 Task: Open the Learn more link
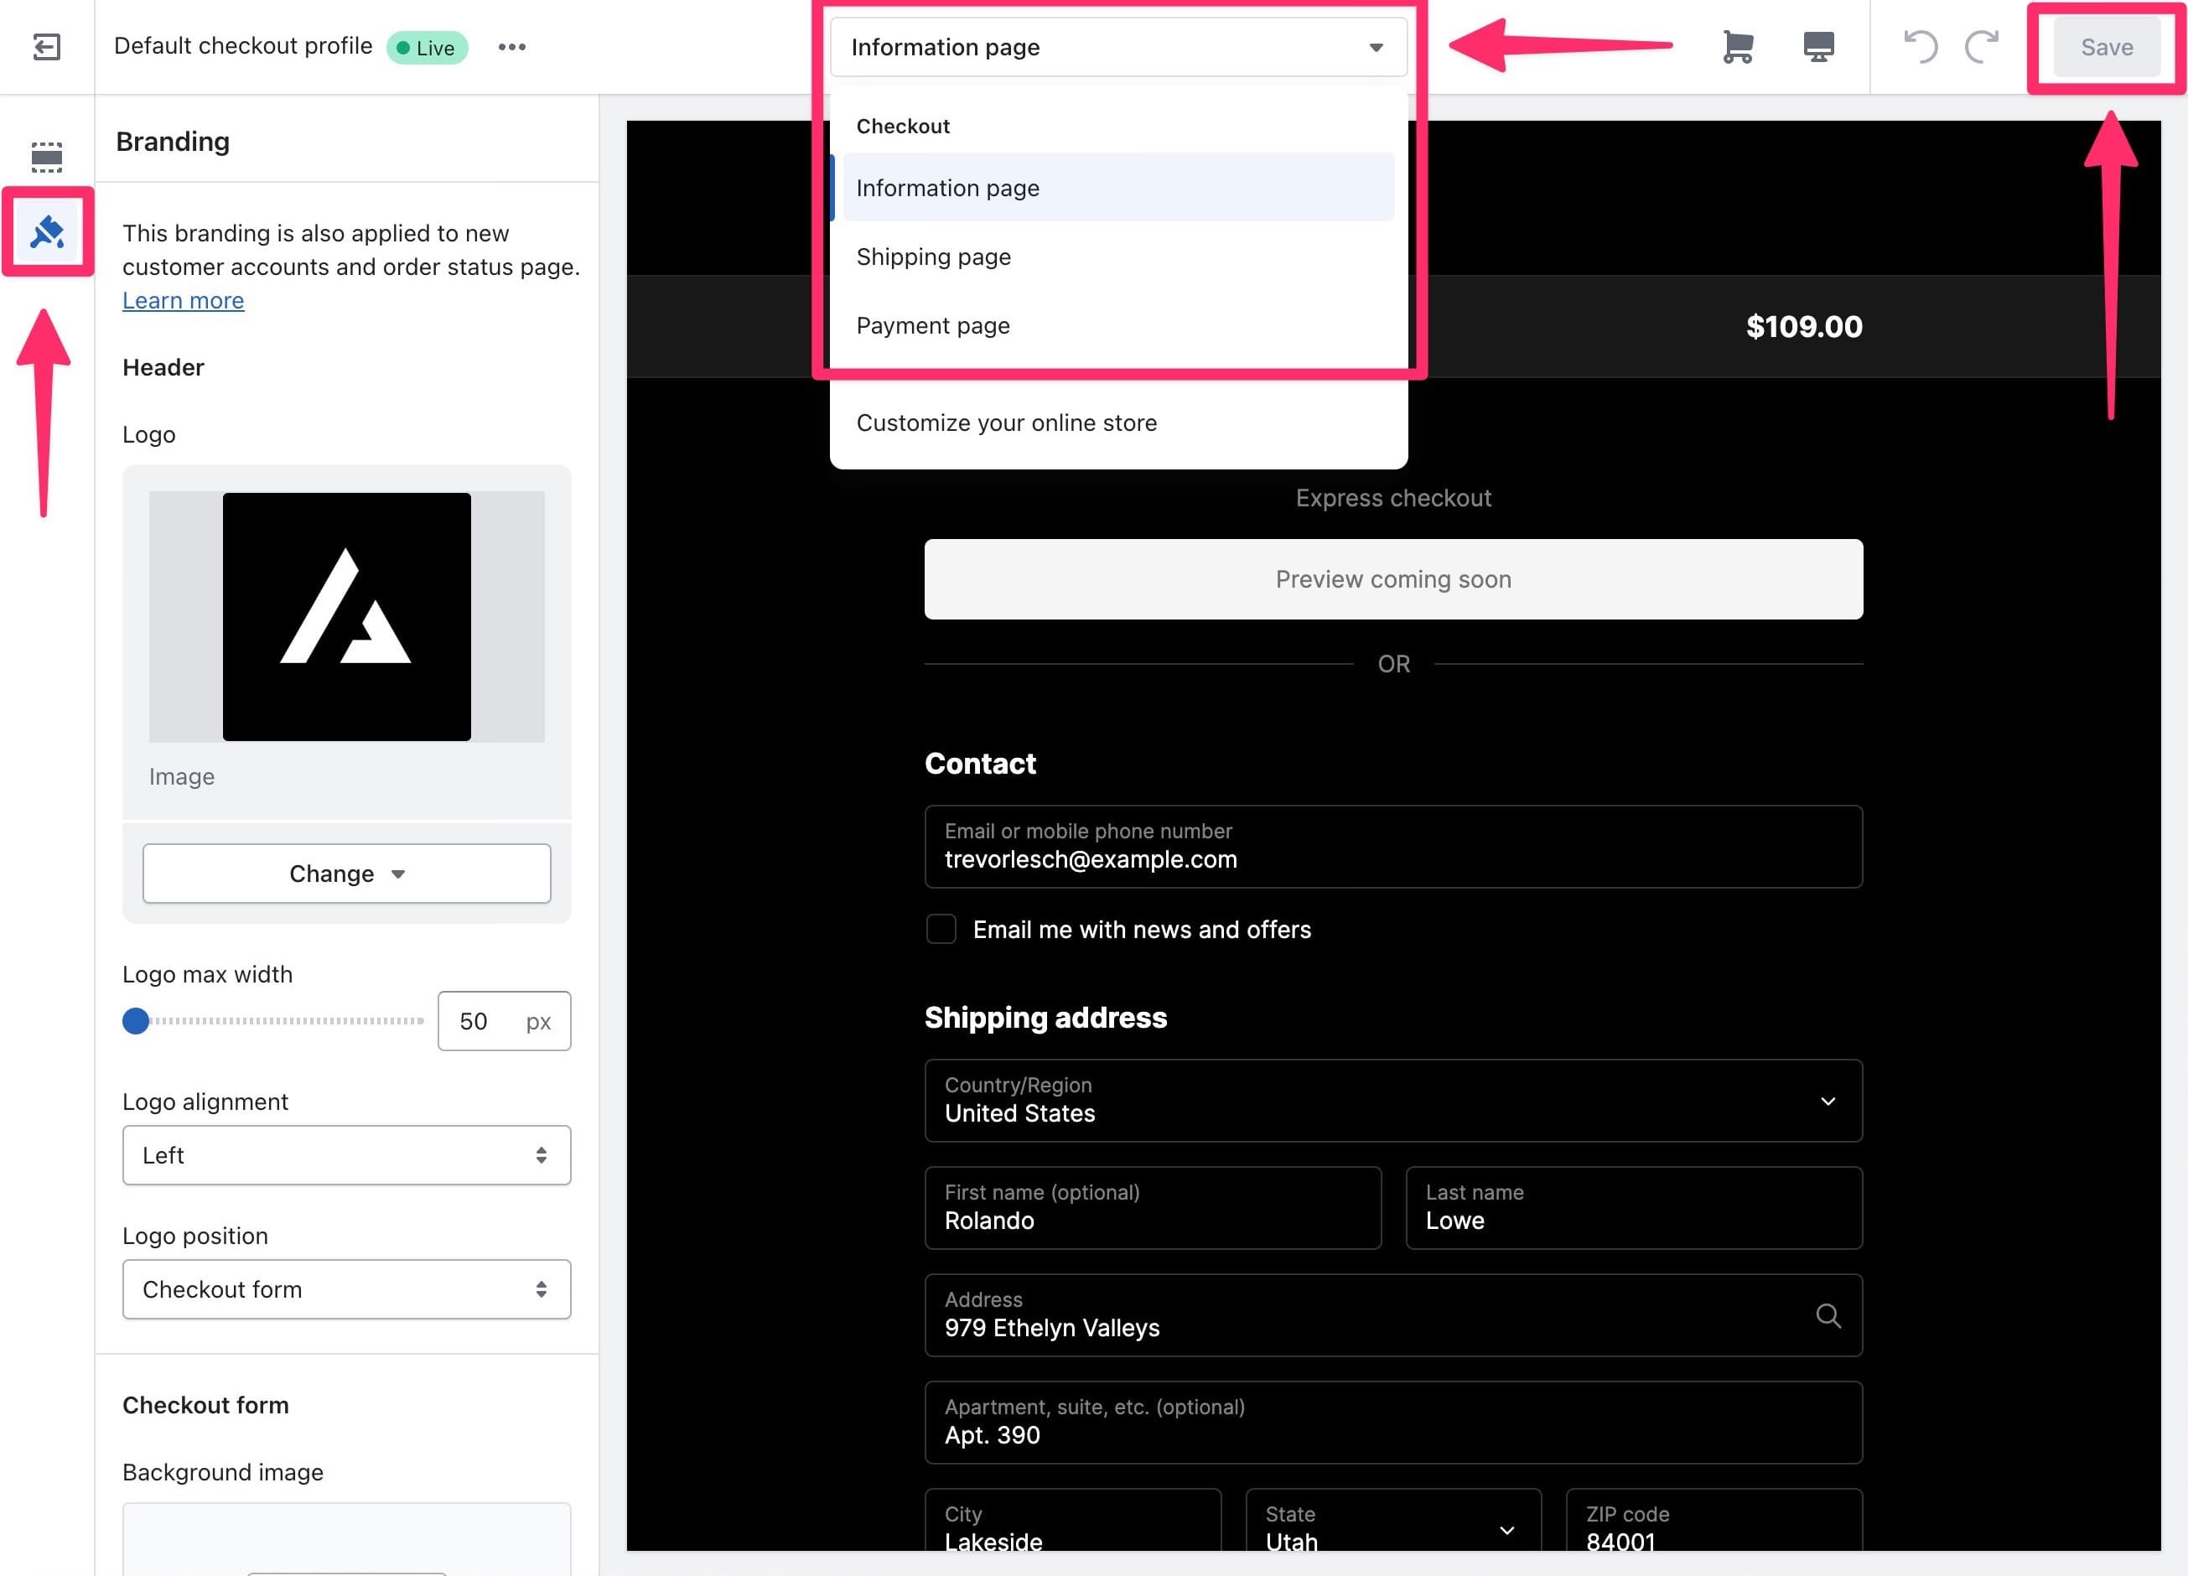point(183,300)
